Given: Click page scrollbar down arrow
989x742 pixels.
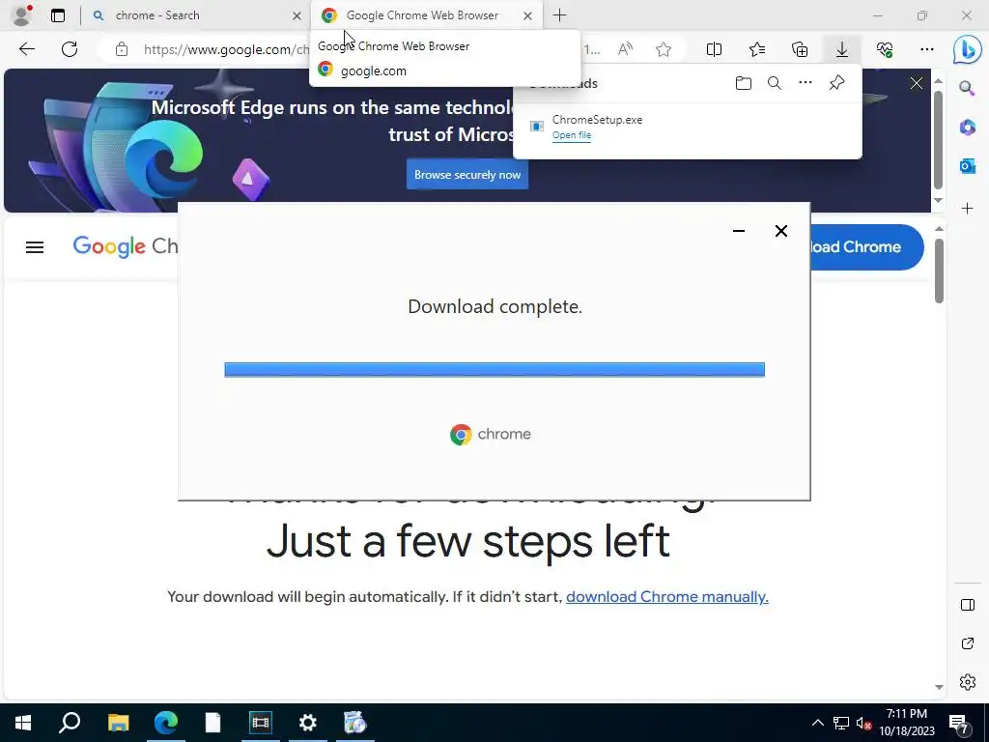Looking at the screenshot, I should [x=939, y=687].
